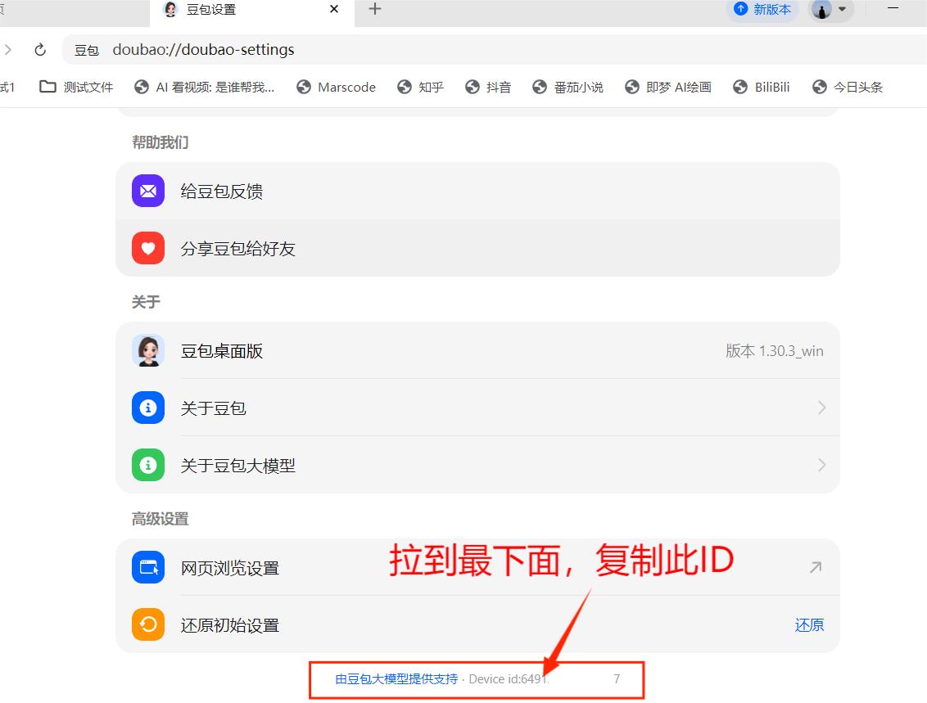Click the reload page icon
This screenshot has width=927, height=703.
pyautogui.click(x=40, y=50)
